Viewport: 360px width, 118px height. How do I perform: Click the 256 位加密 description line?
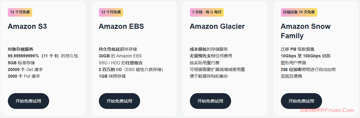click(308, 69)
